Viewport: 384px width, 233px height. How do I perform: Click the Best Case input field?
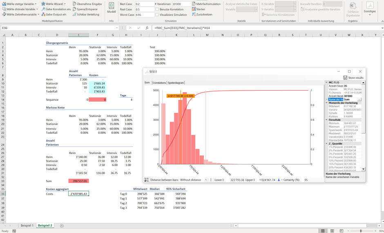click(x=145, y=4)
